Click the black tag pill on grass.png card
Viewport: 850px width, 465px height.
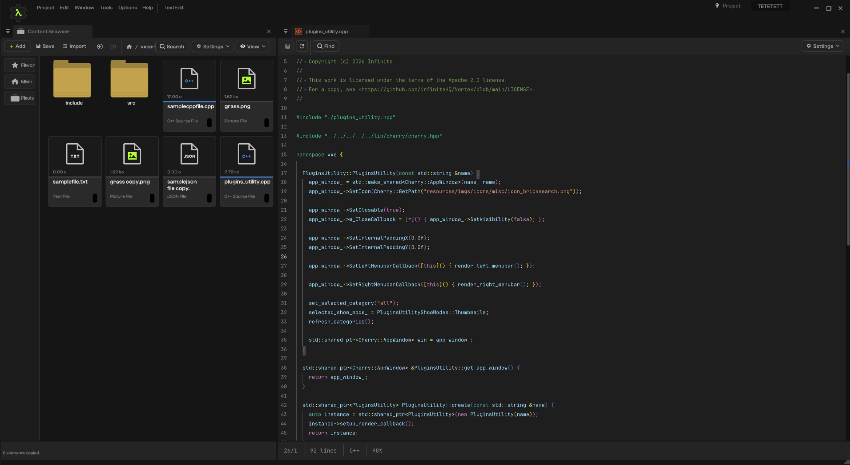coord(266,123)
